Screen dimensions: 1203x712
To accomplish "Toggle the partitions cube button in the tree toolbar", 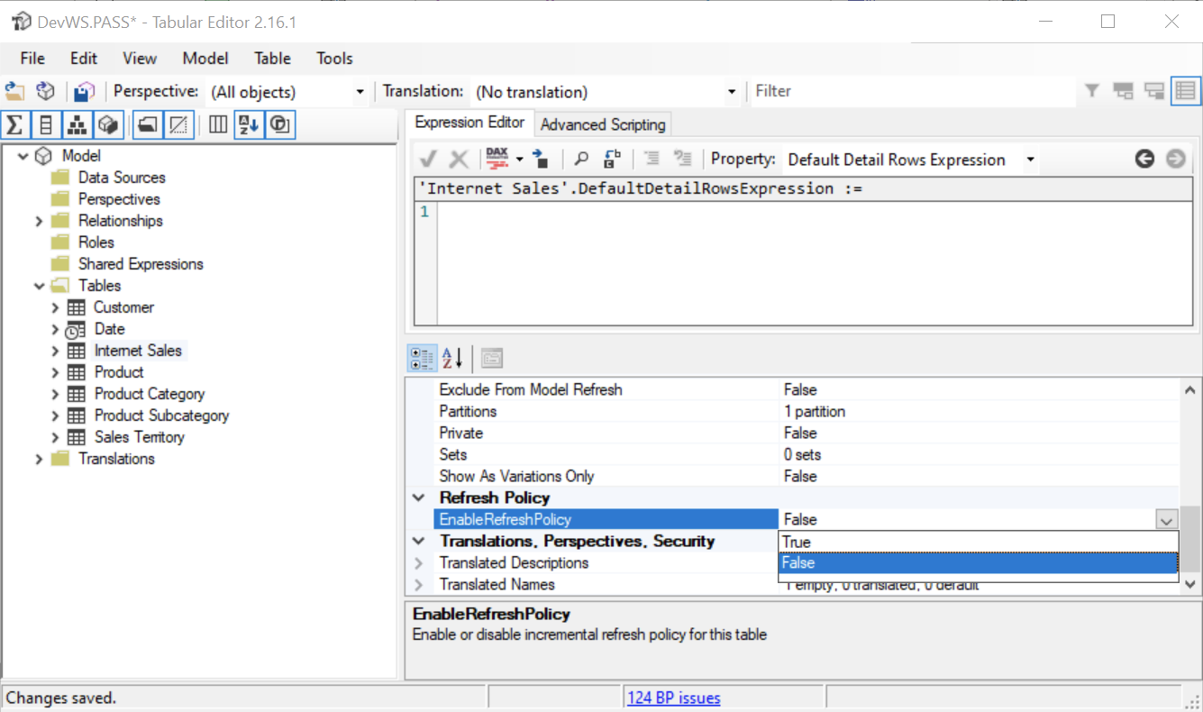I will tap(108, 124).
